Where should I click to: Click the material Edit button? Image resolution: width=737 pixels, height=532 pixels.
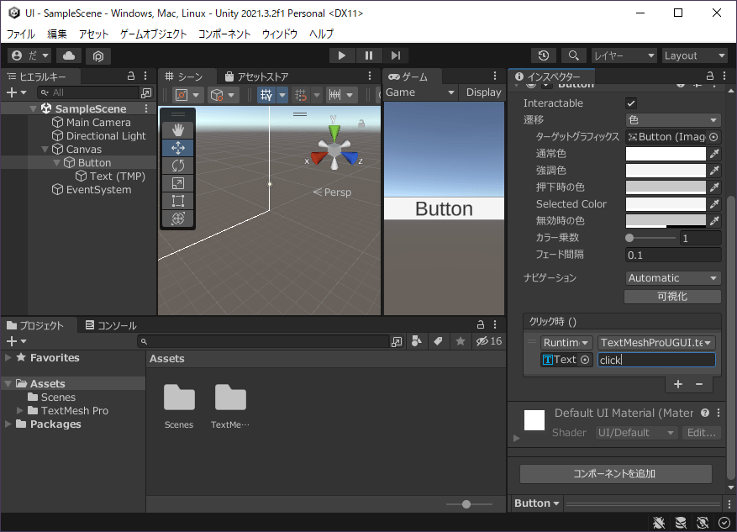(x=701, y=433)
